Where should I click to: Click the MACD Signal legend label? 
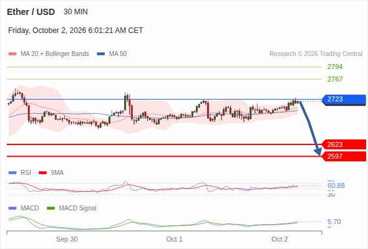(78, 209)
